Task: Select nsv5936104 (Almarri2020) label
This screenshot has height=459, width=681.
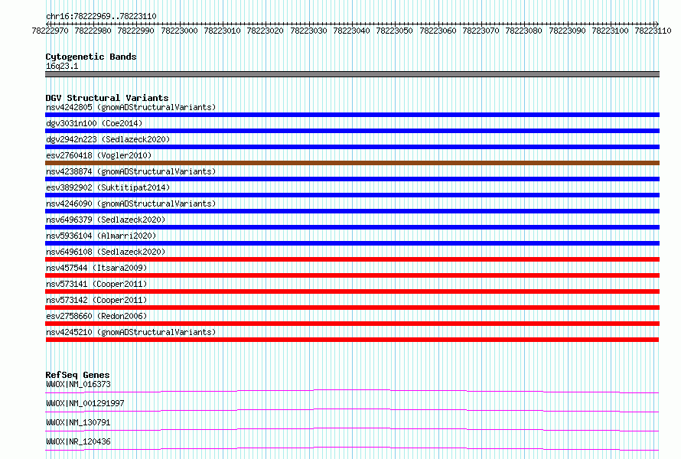Action: pyautogui.click(x=101, y=236)
